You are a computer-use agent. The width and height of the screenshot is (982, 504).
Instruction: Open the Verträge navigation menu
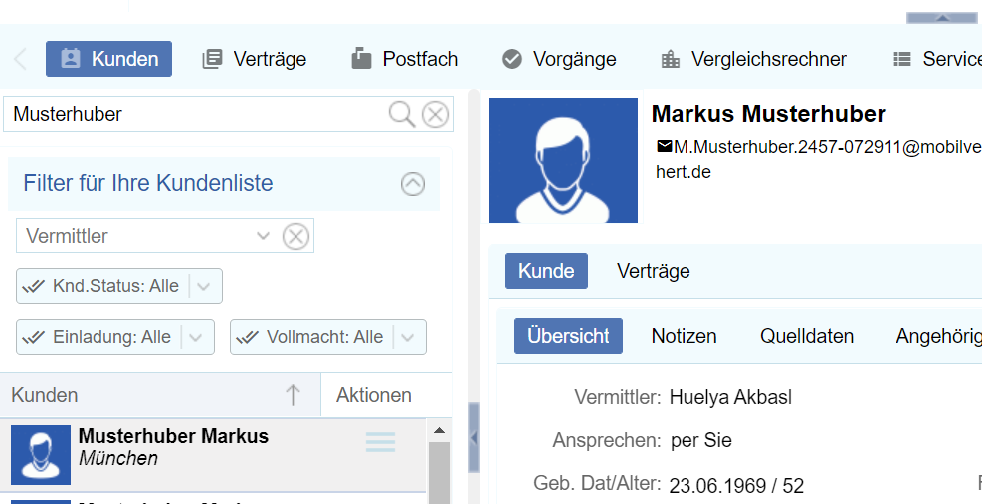click(x=255, y=59)
